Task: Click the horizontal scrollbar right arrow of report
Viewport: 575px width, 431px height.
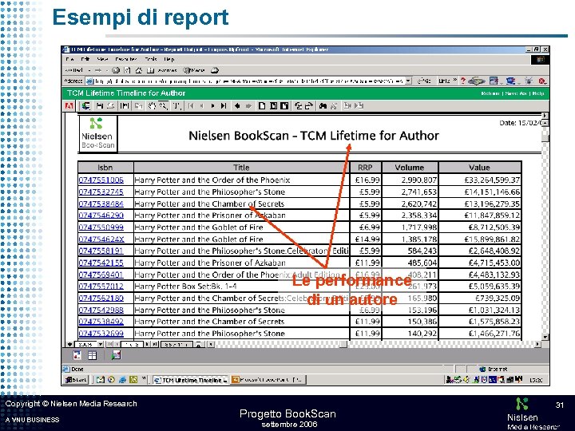Action: 537,344
